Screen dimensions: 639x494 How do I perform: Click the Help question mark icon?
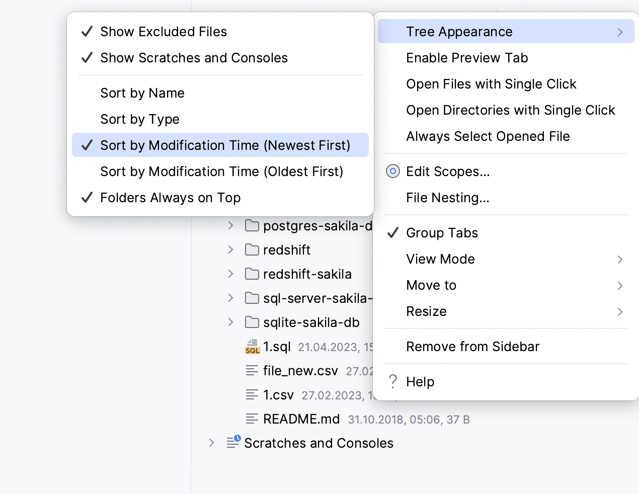(393, 382)
